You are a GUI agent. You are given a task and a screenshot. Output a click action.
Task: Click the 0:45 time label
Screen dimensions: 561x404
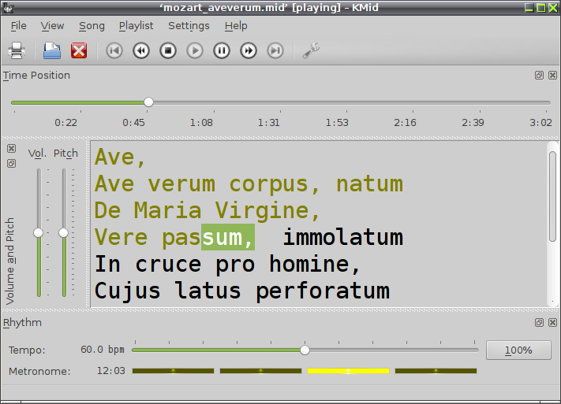coord(133,123)
